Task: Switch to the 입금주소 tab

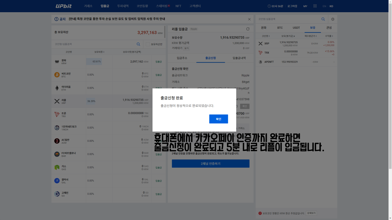Action: click(x=182, y=58)
